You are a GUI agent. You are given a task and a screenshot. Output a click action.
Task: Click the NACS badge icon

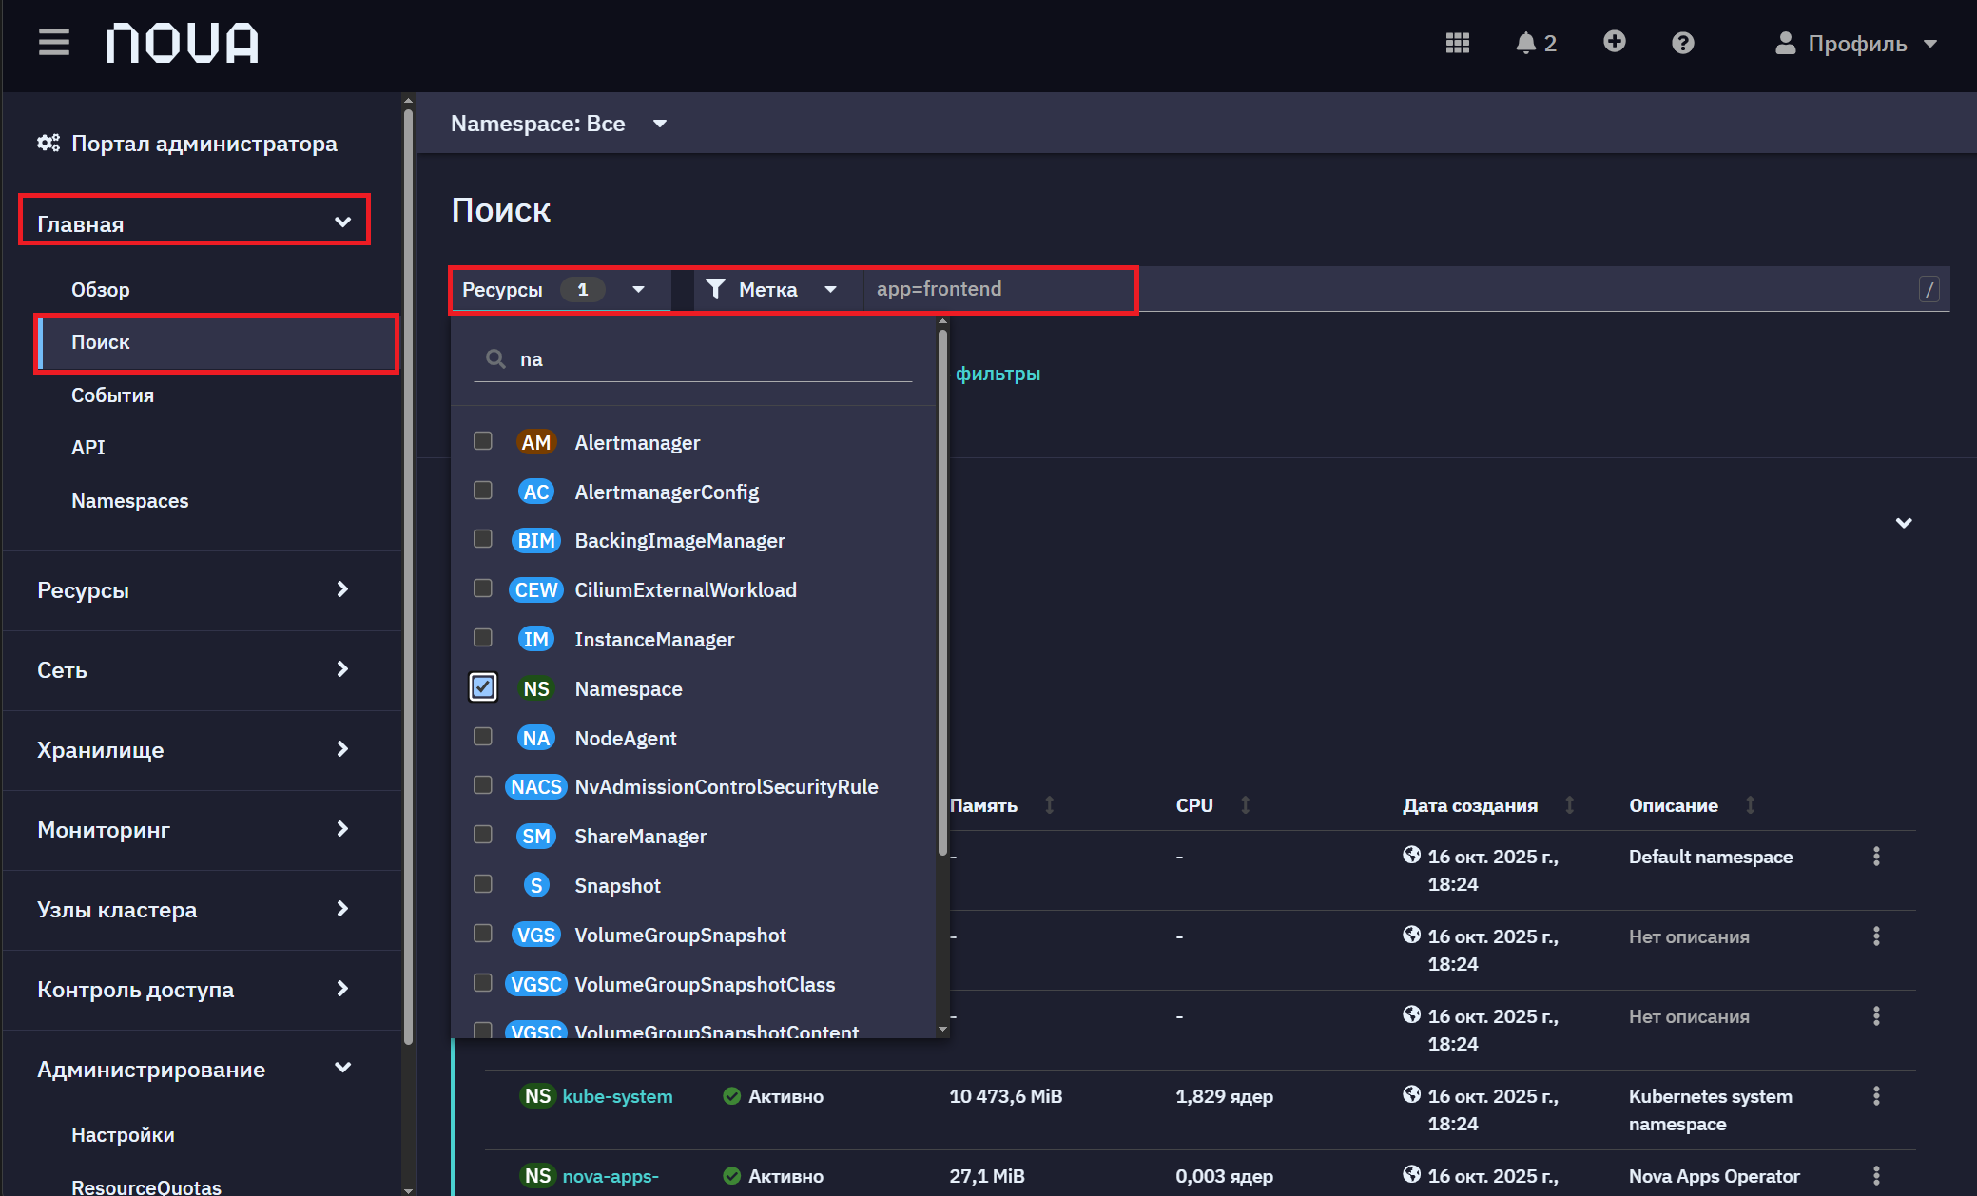[x=535, y=787]
